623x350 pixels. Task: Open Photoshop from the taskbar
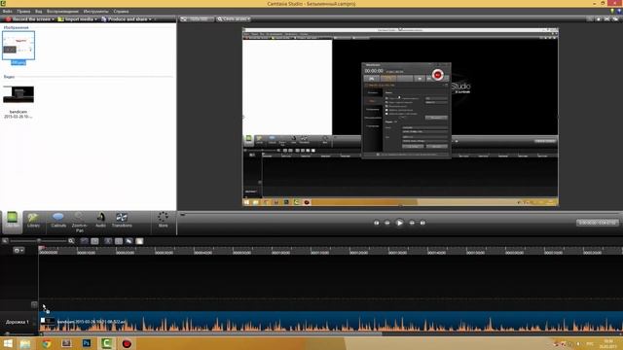click(87, 343)
